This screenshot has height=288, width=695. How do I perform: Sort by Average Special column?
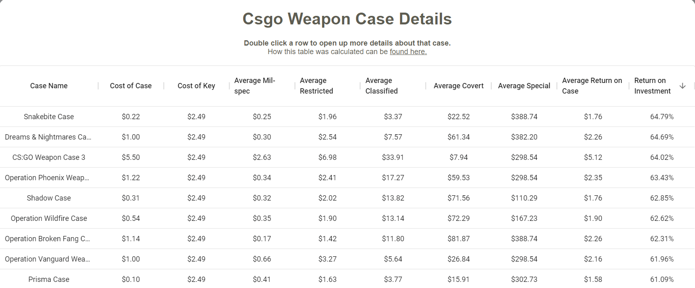point(524,86)
